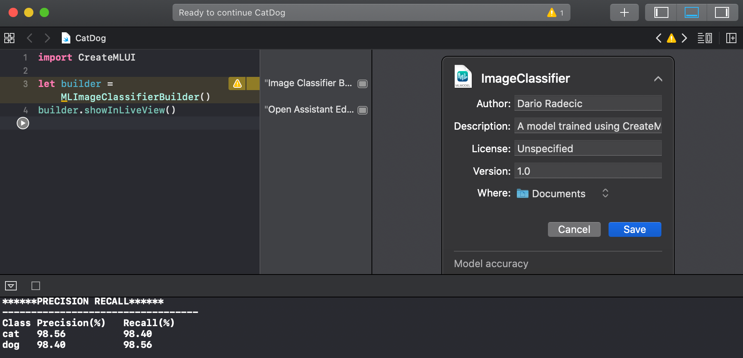Toggle the right inspector panel
The width and height of the screenshot is (743, 358).
[722, 12]
